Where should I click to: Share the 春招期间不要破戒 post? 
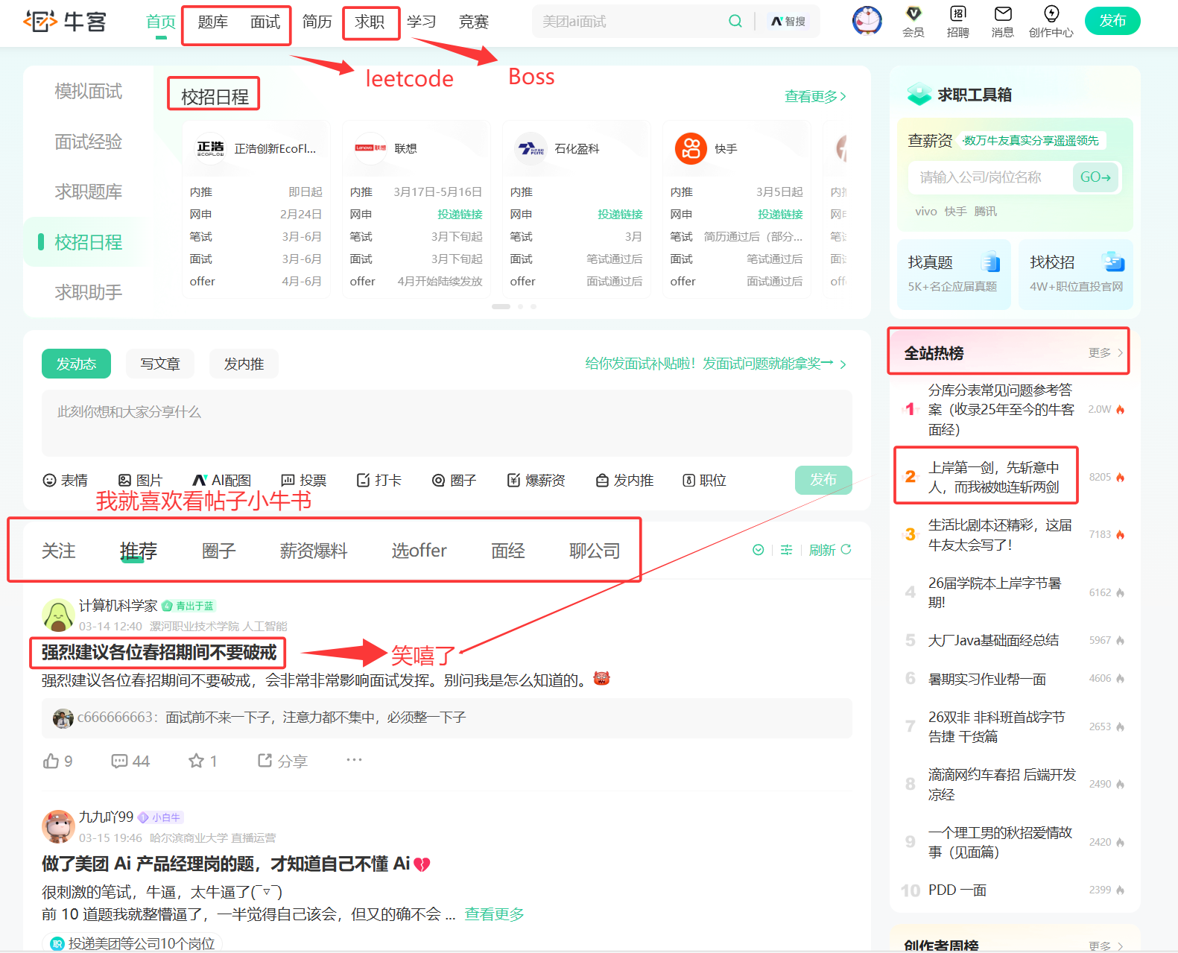[282, 761]
